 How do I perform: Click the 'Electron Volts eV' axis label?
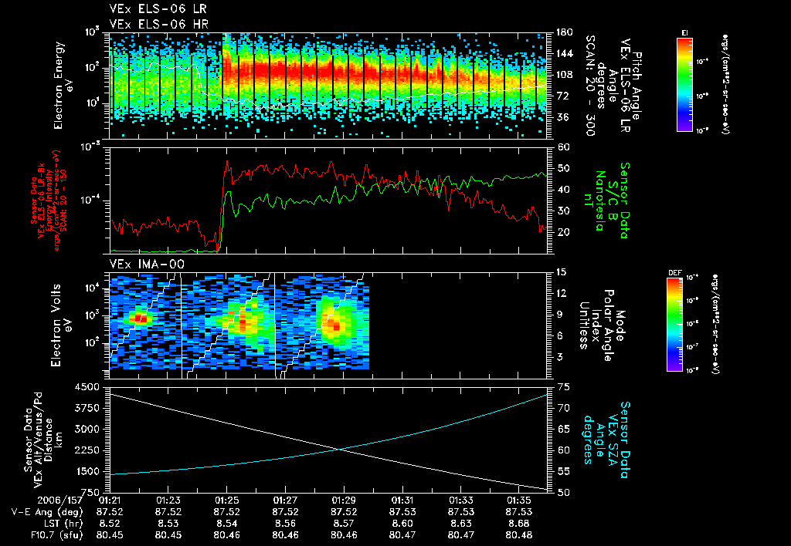[x=61, y=325]
